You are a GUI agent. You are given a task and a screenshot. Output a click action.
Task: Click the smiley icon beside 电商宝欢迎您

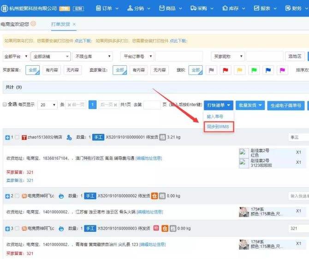pyautogui.click(x=33, y=23)
